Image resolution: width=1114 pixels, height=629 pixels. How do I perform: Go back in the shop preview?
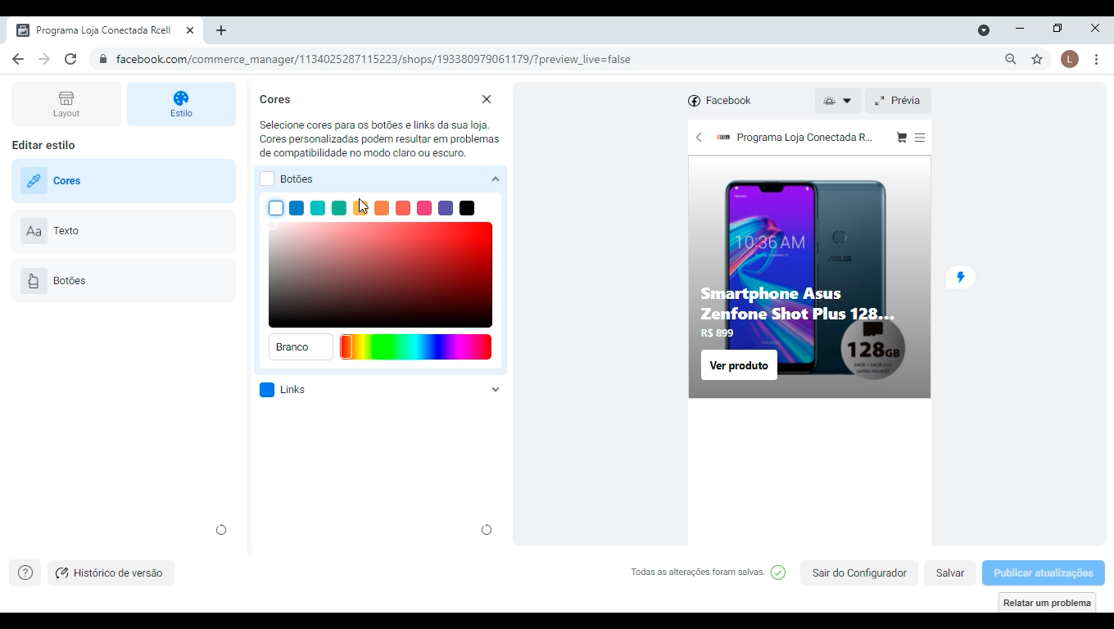coord(699,138)
